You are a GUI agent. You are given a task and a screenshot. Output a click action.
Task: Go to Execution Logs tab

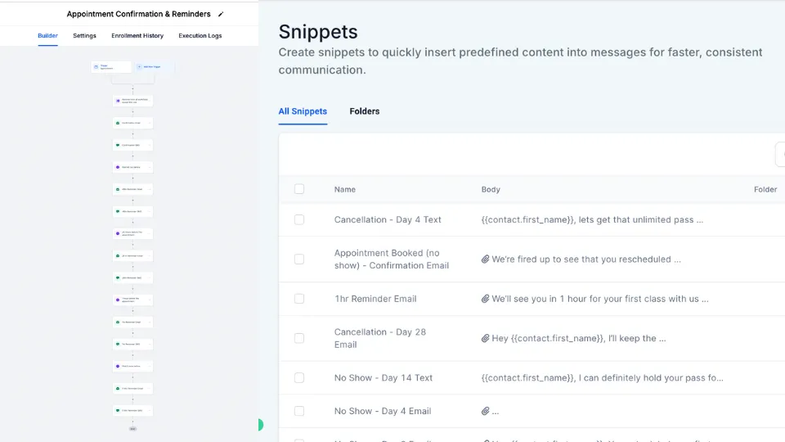[200, 35]
